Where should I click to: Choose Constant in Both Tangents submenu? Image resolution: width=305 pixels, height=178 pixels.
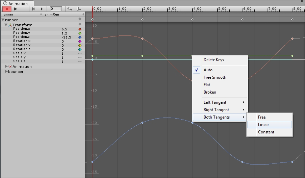click(x=270, y=132)
